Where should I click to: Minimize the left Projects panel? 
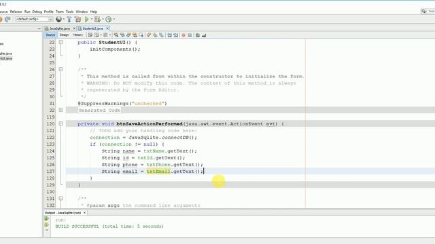coord(39,28)
